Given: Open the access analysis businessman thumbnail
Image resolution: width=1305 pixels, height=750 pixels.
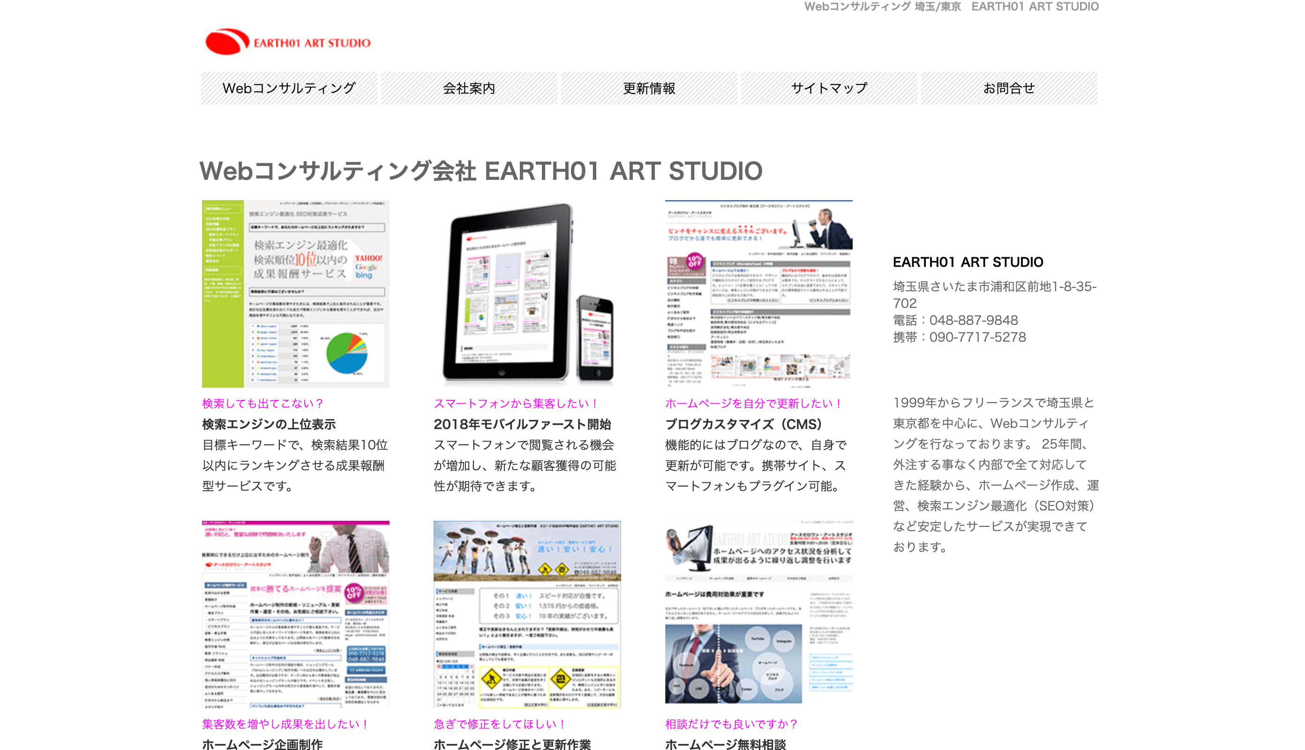Looking at the screenshot, I should [x=758, y=614].
